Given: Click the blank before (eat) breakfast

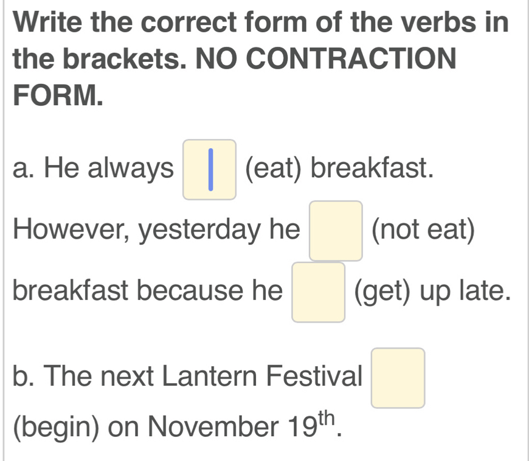Looking at the screenshot, I should point(210,169).
